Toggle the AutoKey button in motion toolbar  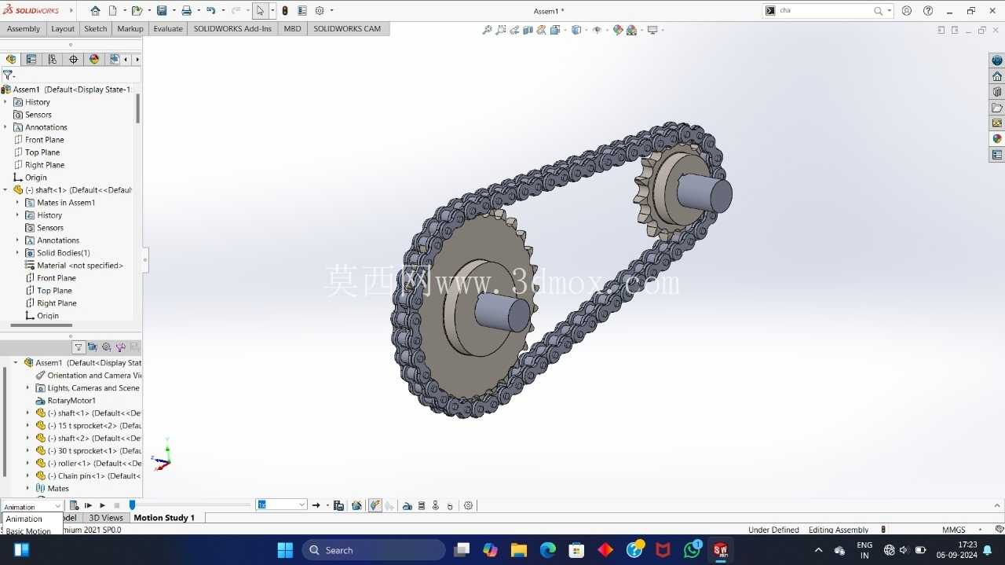tap(375, 505)
